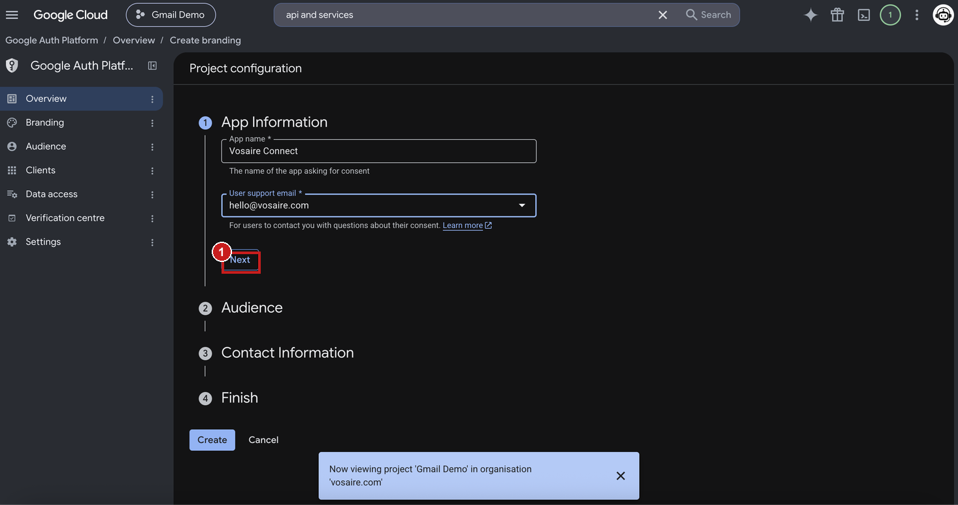Click the Create branding breadcrumb

click(x=205, y=40)
